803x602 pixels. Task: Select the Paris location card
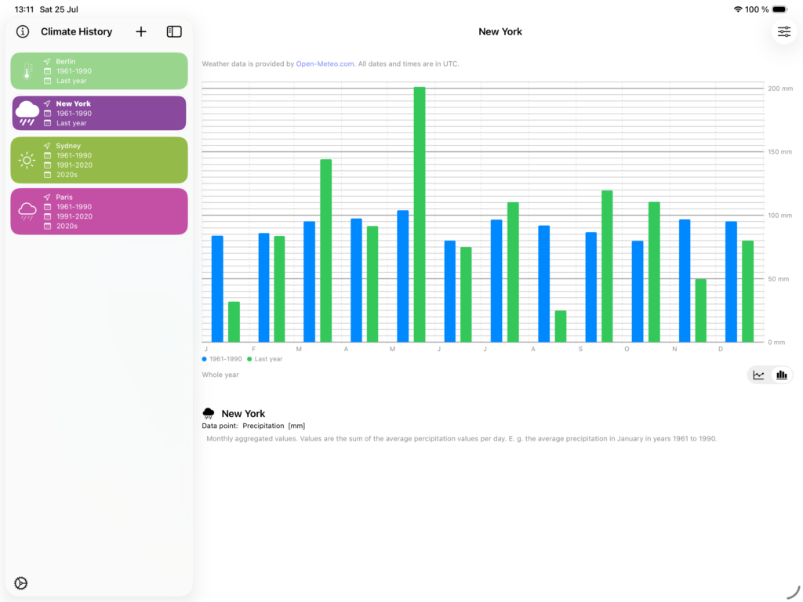100,212
